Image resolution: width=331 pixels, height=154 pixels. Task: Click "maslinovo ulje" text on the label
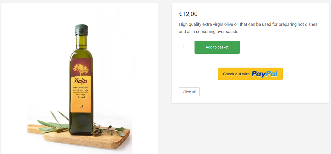81,91
